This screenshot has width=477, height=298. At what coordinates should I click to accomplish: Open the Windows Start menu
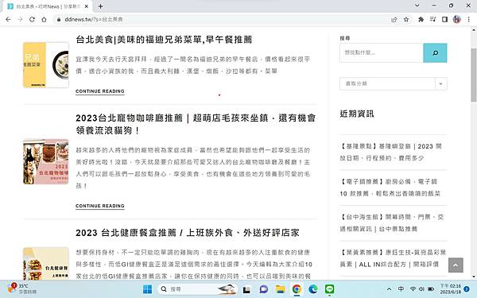pos(148,289)
